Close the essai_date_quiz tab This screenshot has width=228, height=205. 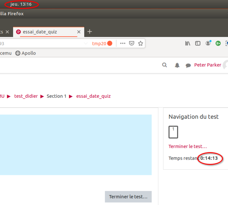tap(79, 32)
